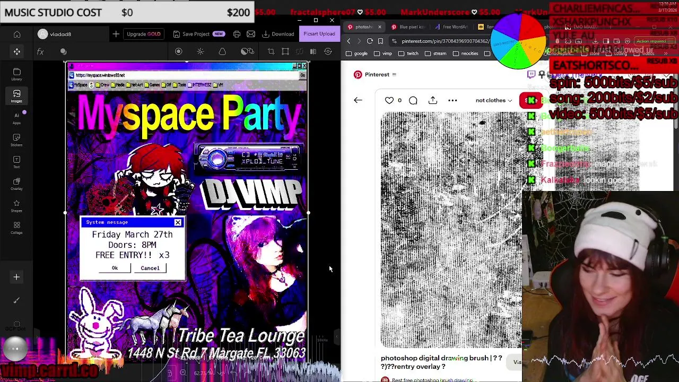Switch to Blue pixel icon tab
Viewport: 679px width, 382px height.
click(x=410, y=27)
